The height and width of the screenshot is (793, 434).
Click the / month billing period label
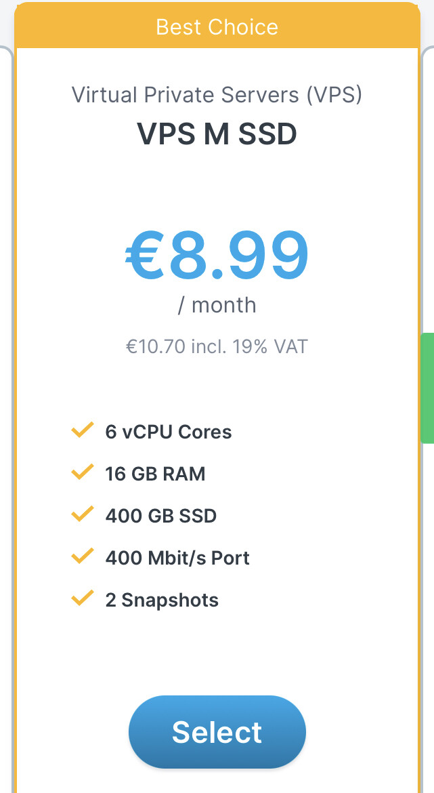(217, 305)
